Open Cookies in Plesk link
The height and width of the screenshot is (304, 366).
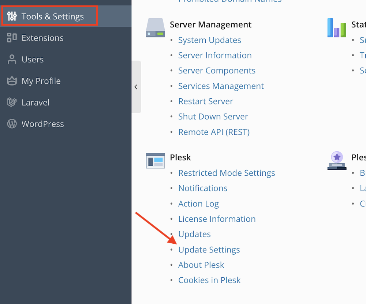[x=209, y=281]
